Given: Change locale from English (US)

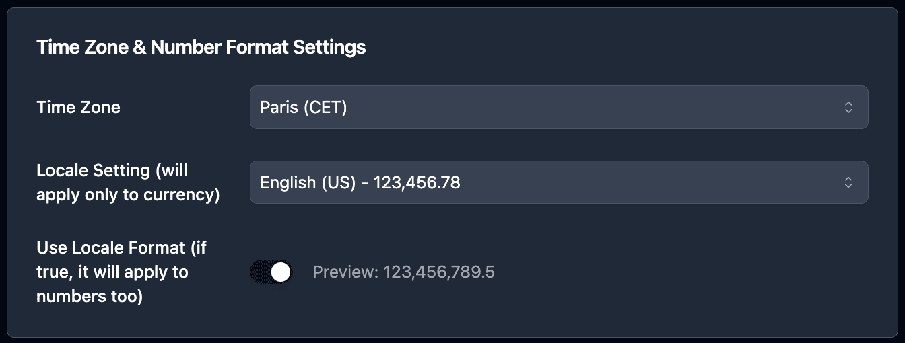Looking at the screenshot, I should pos(558,182).
